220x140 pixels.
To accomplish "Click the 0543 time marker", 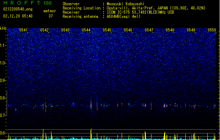I will point(65,30).
